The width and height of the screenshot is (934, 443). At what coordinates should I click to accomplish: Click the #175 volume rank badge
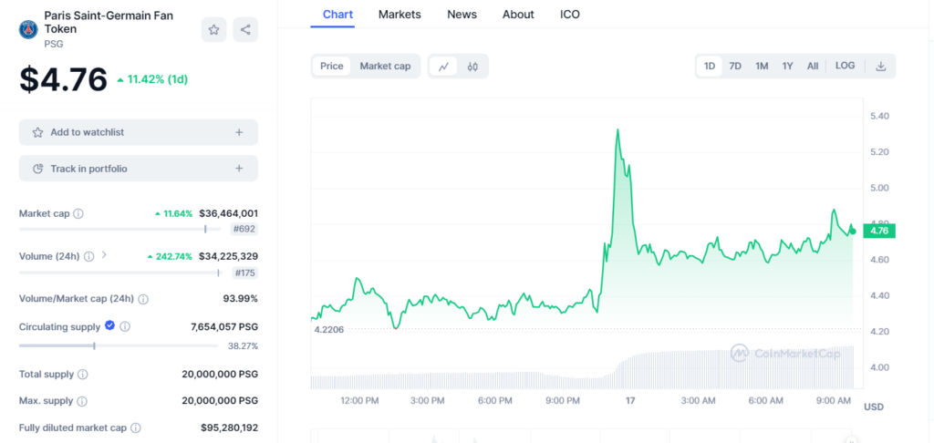point(244,273)
